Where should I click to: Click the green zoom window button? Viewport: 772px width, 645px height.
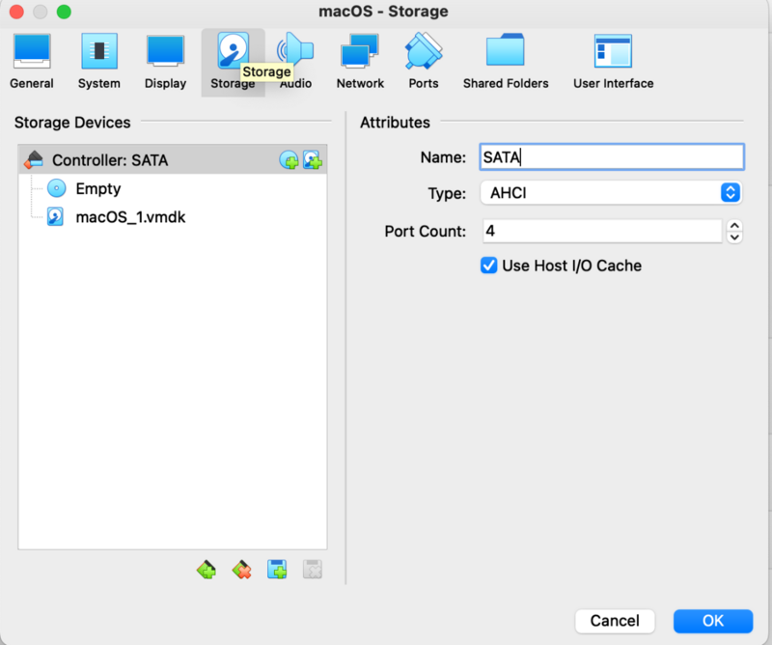[x=64, y=12]
